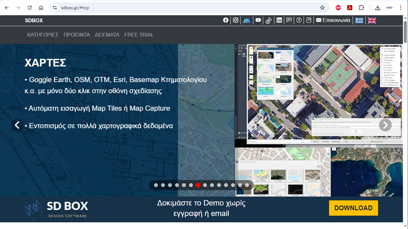The width and height of the screenshot is (408, 229).
Task: Click the map source selection screenshot
Action: (283, 172)
